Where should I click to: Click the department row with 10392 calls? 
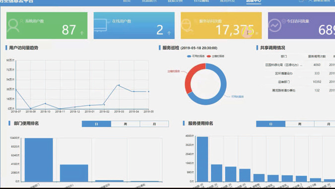tap(299, 82)
